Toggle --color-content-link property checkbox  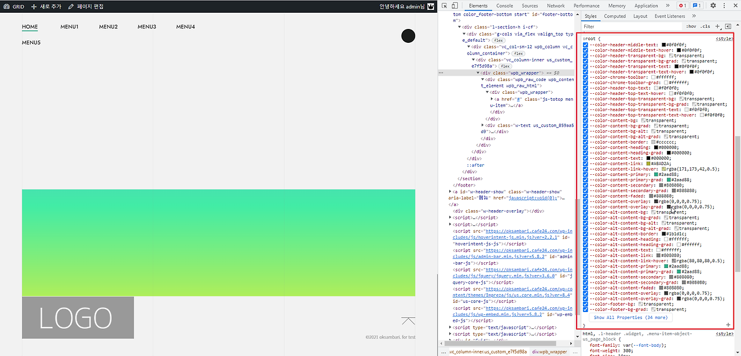[586, 163]
